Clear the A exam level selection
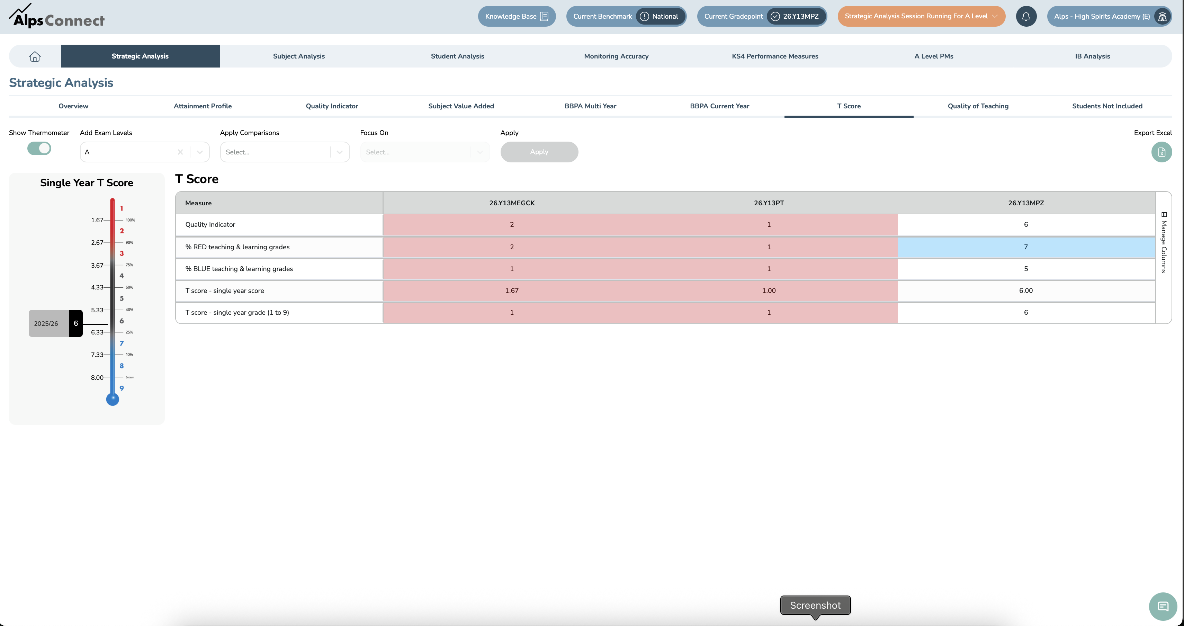1184x626 pixels. tap(180, 152)
